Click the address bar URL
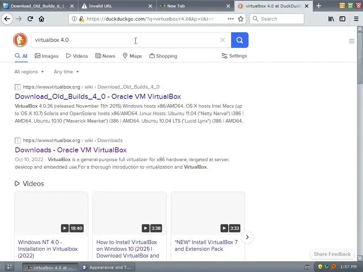 click(150, 19)
